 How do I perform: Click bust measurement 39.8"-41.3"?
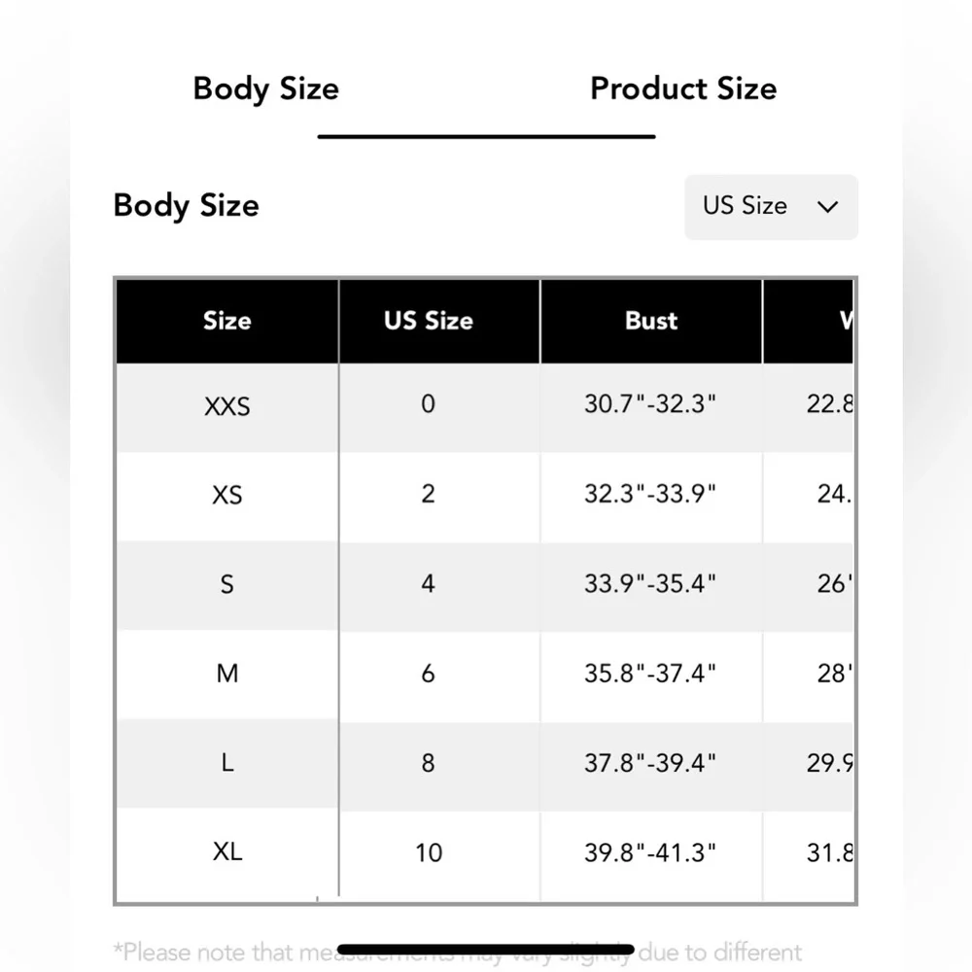point(650,852)
